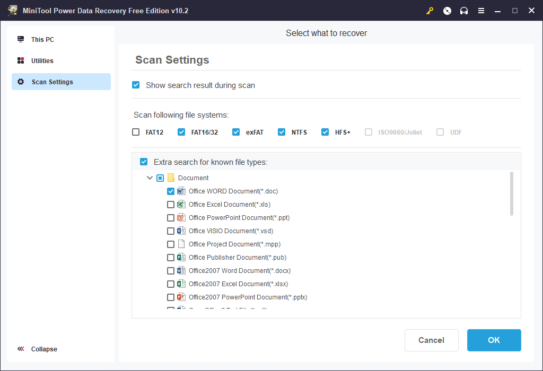Select the Document tree row label
The height and width of the screenshot is (371, 543).
[193, 178]
